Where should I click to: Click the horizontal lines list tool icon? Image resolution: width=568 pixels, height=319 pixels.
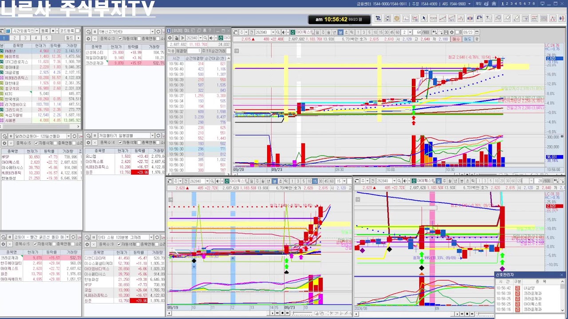click(x=544, y=18)
